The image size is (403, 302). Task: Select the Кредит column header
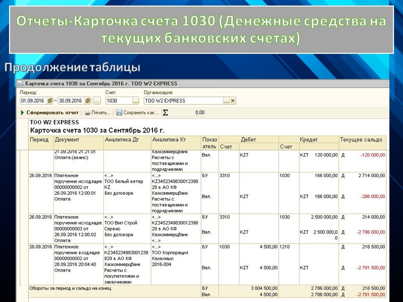tap(309, 140)
